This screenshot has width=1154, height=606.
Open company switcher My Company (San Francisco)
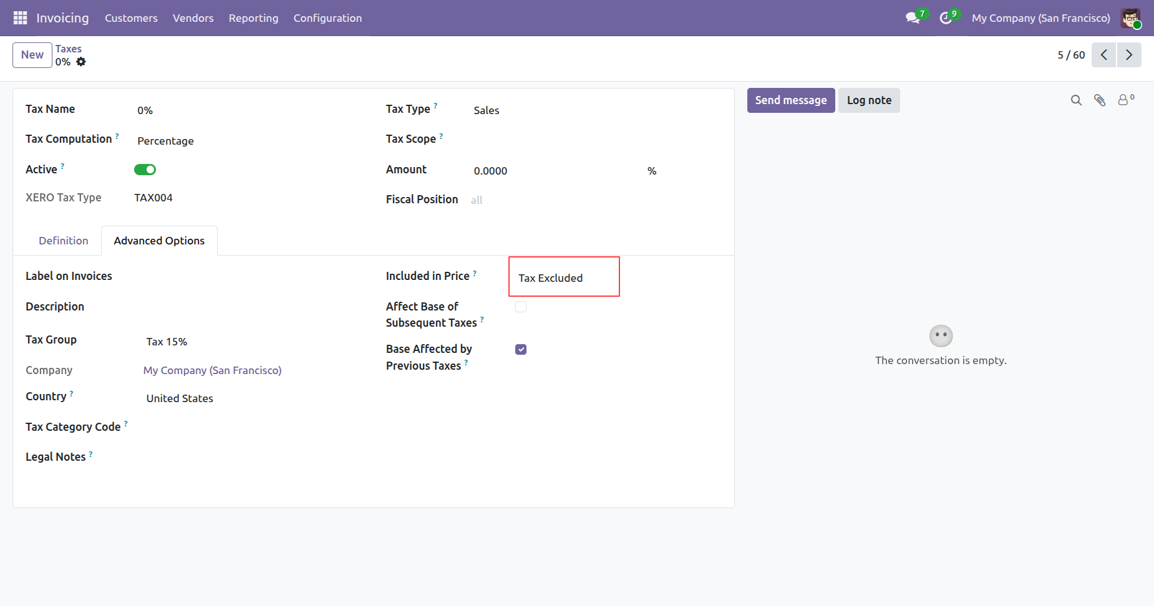click(x=1041, y=18)
